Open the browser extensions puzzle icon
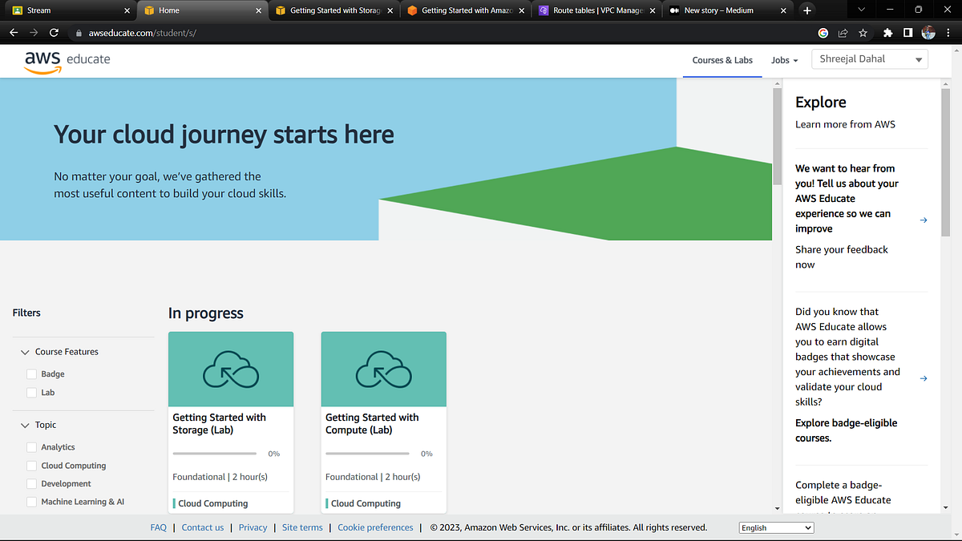This screenshot has height=541, width=962. tap(887, 34)
